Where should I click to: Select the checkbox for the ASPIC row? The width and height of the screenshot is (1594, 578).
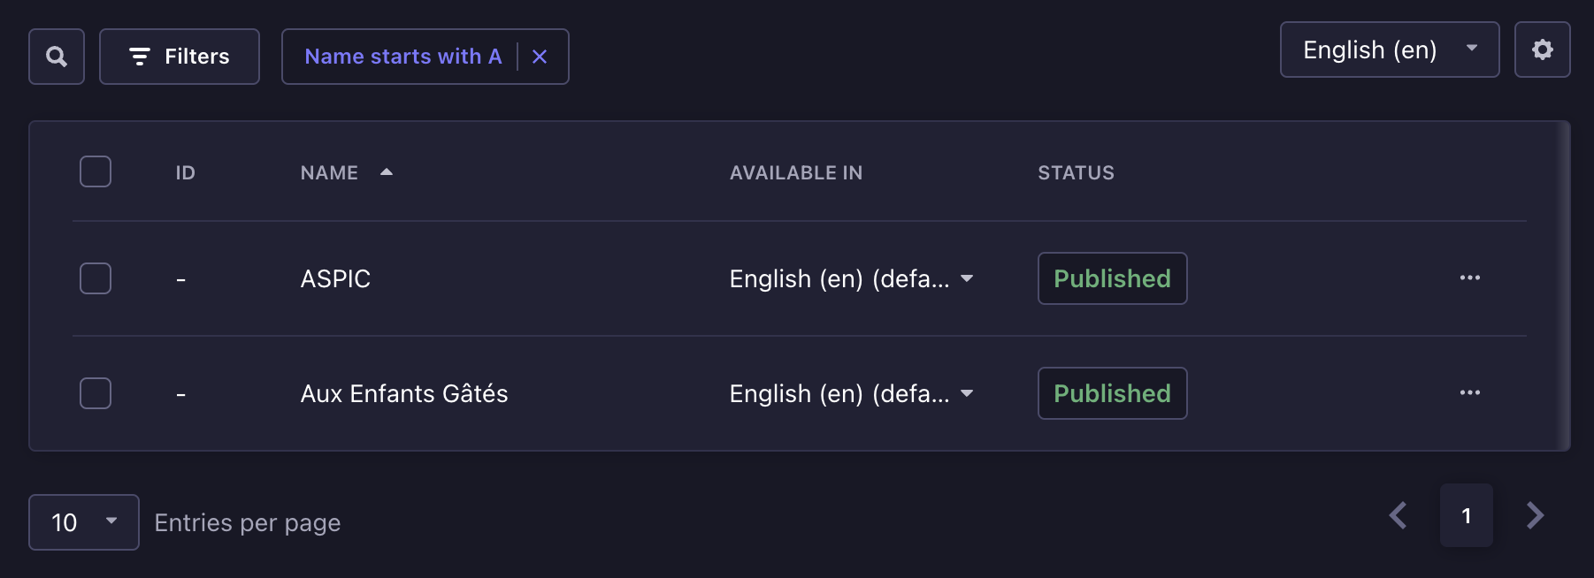[95, 278]
